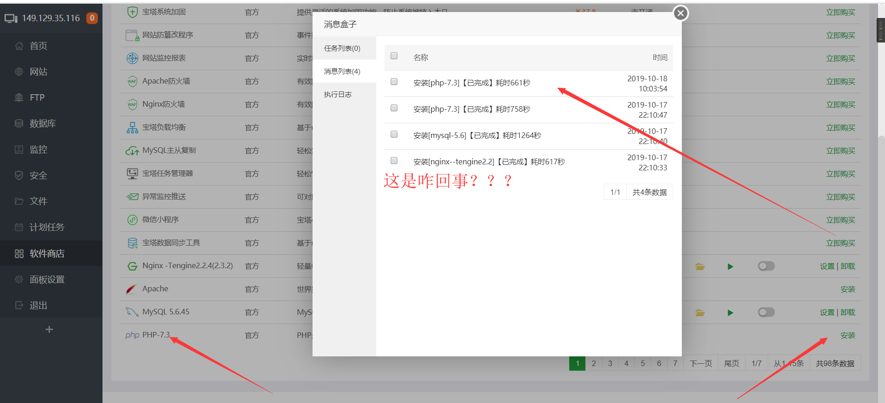Click the 网站防篡改程序 icon
Viewport: 885px width, 403px height.
click(132, 35)
